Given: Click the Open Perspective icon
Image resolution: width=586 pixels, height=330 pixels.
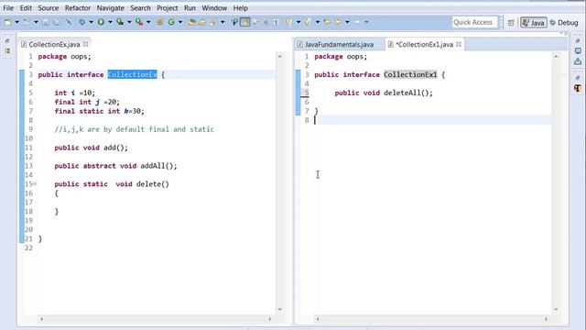Looking at the screenshot, I should (x=511, y=23).
